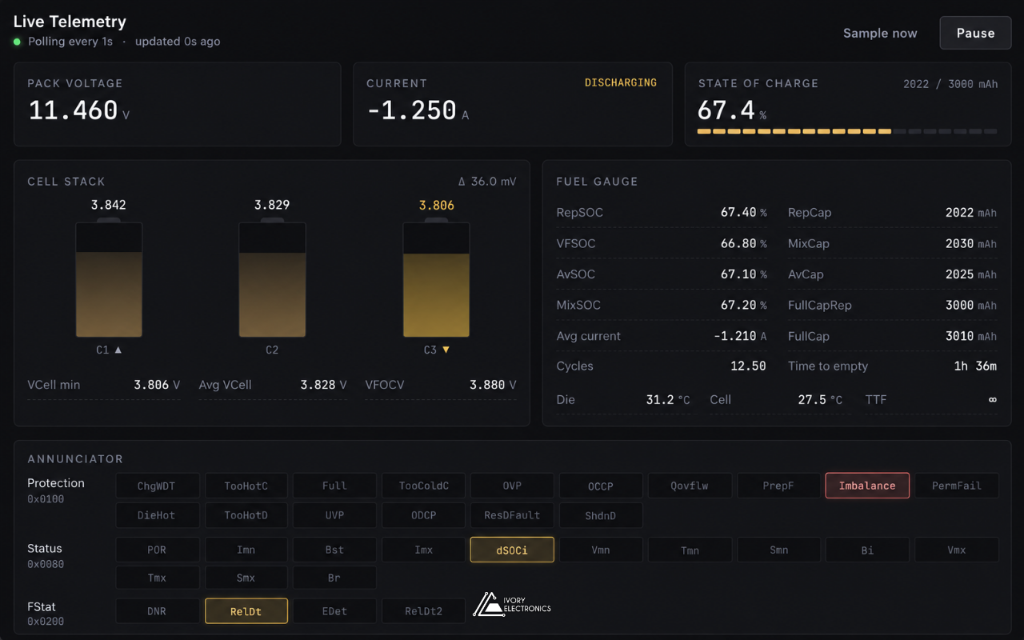Select the ShdnD protection flag
Image resolution: width=1024 pixels, height=640 pixels.
[x=601, y=515]
